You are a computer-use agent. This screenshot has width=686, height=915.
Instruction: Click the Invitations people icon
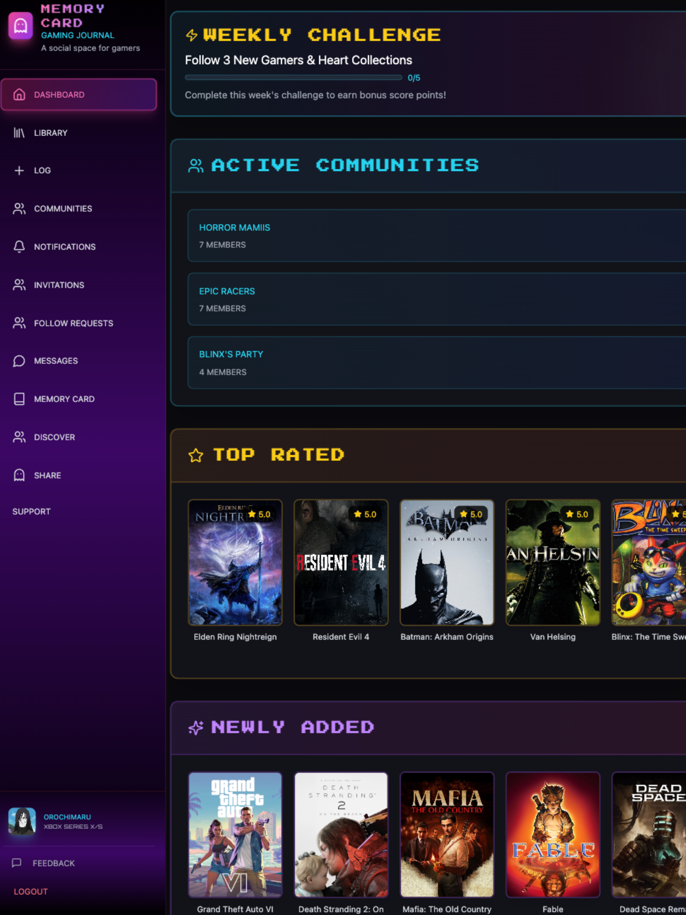(19, 285)
